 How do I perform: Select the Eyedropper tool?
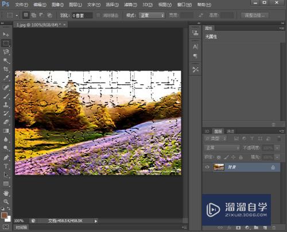pyautogui.click(x=6, y=78)
